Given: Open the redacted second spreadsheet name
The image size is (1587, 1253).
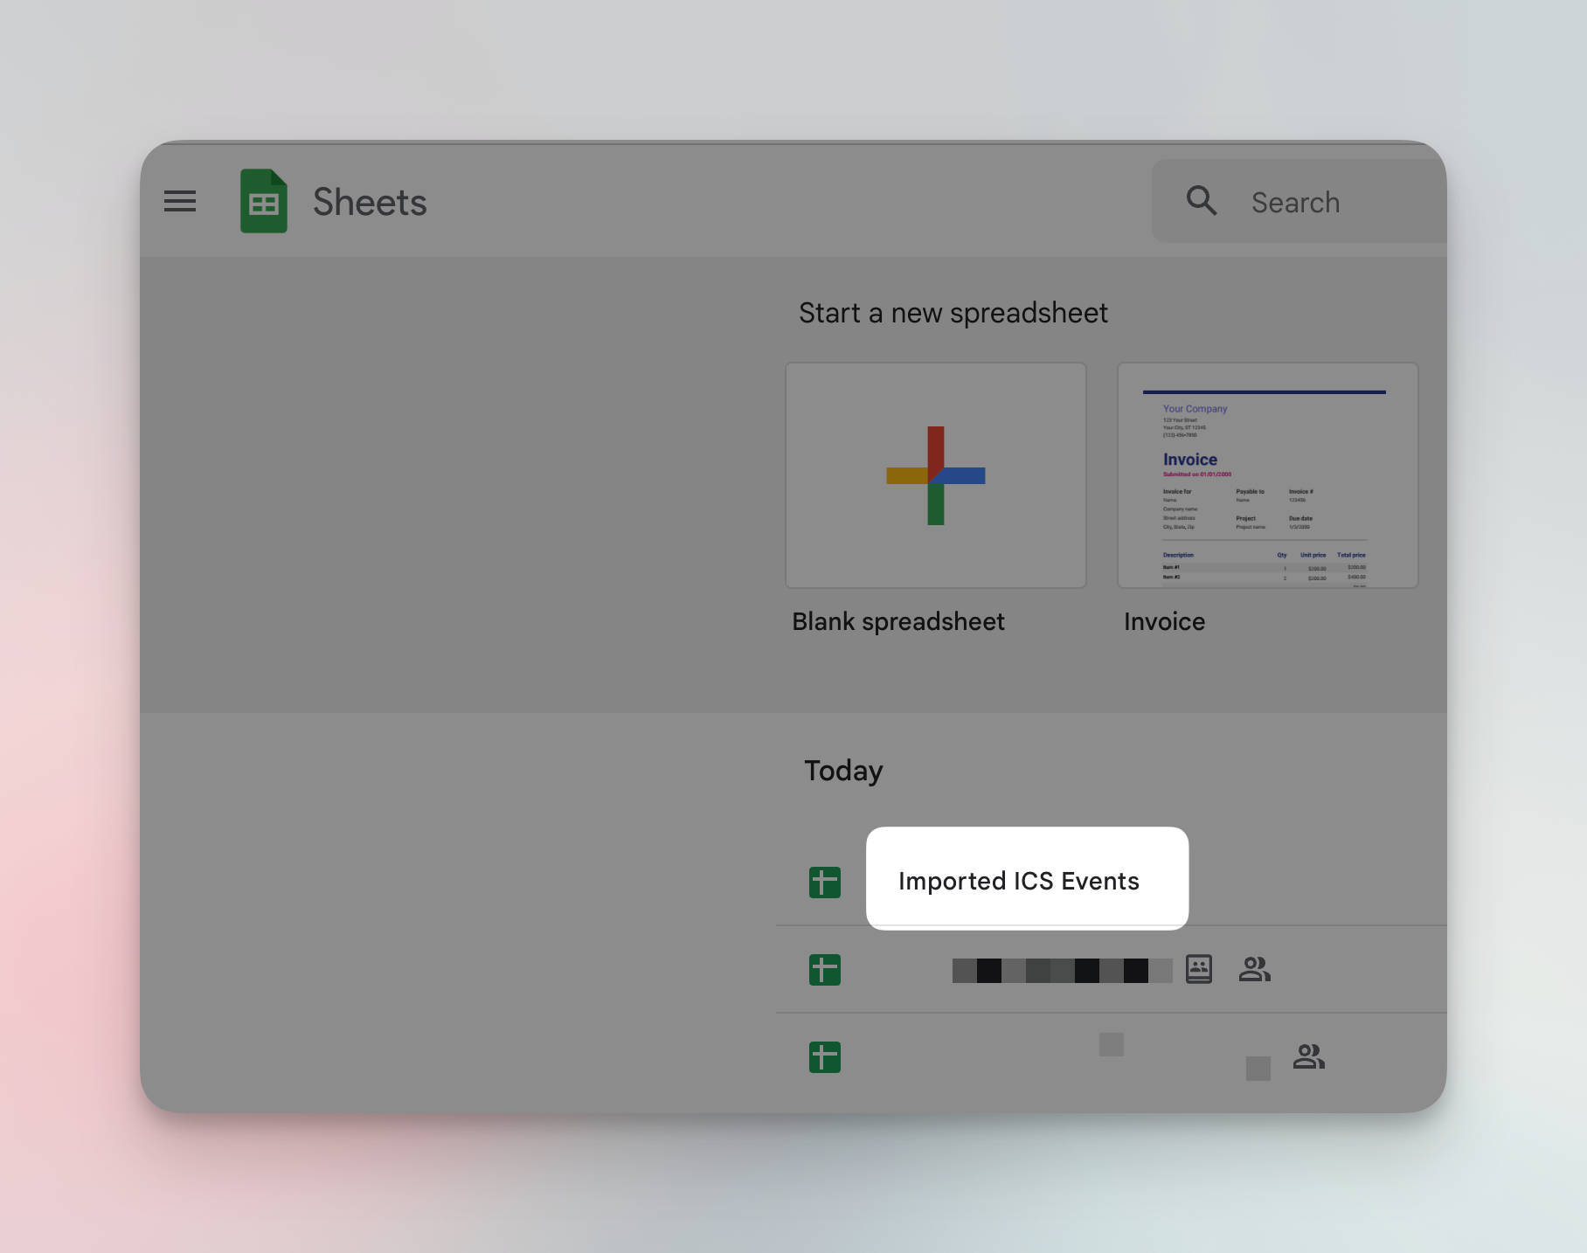Looking at the screenshot, I should tap(1063, 971).
